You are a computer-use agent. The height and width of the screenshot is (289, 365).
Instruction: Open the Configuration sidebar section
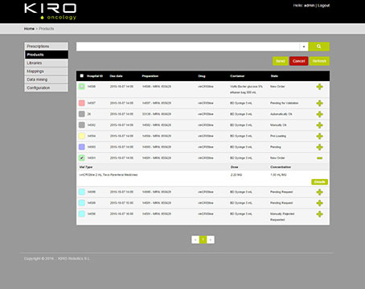47,88
